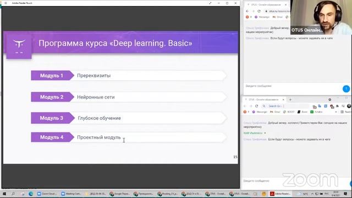Open Gmail bookmark in the upper browser
Image resolution: width=352 pixels, height=198 pixels.
[277, 17]
